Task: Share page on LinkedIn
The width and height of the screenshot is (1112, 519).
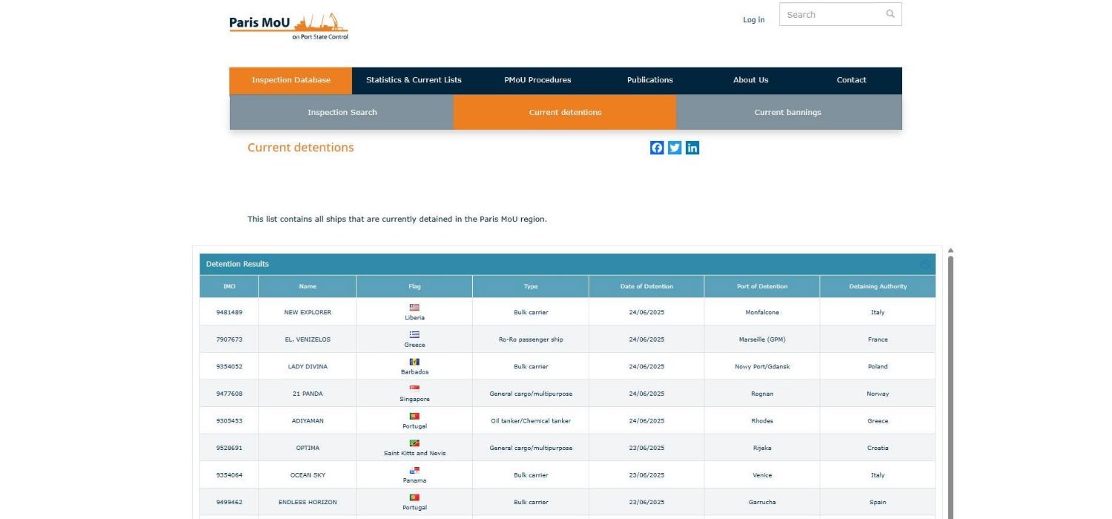Action: click(692, 148)
